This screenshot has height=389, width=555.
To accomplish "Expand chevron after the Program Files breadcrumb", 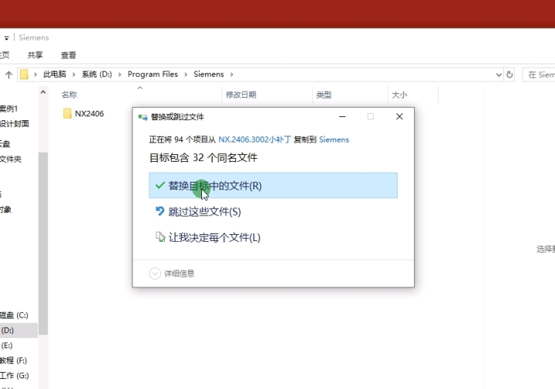I will coord(186,75).
